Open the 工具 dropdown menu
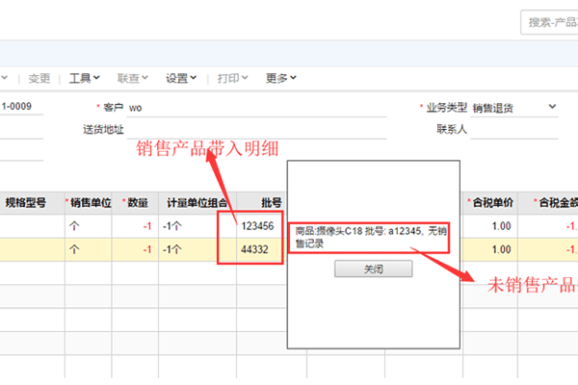The image size is (578, 385). click(85, 78)
